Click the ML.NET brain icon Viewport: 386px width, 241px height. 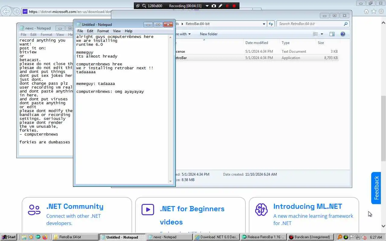tap(261, 210)
